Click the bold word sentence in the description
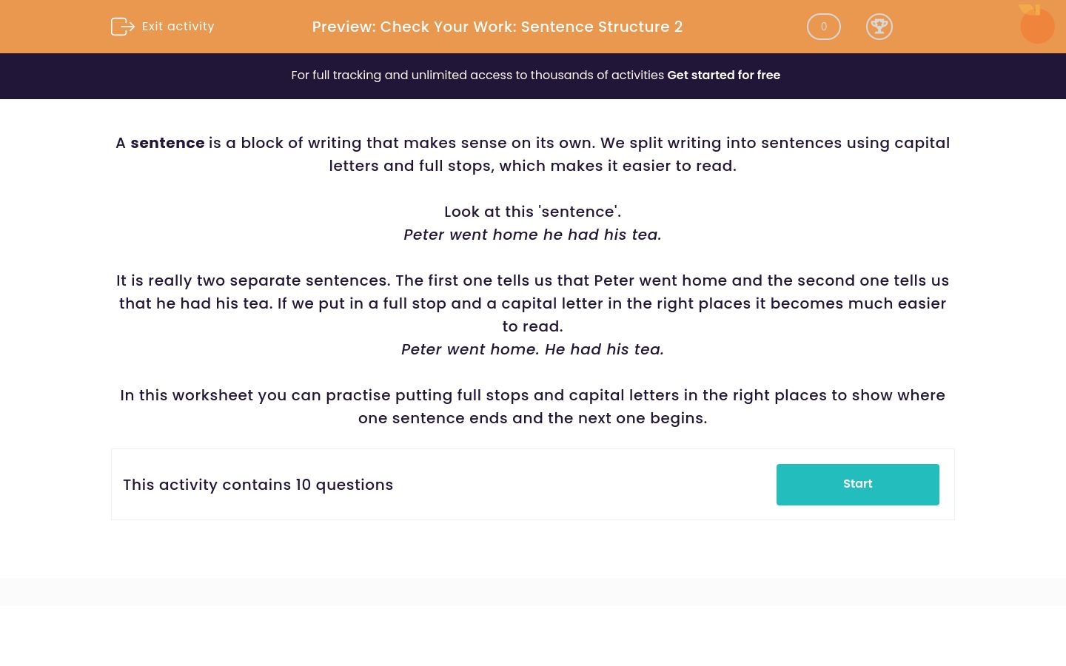1066x666 pixels. [167, 143]
